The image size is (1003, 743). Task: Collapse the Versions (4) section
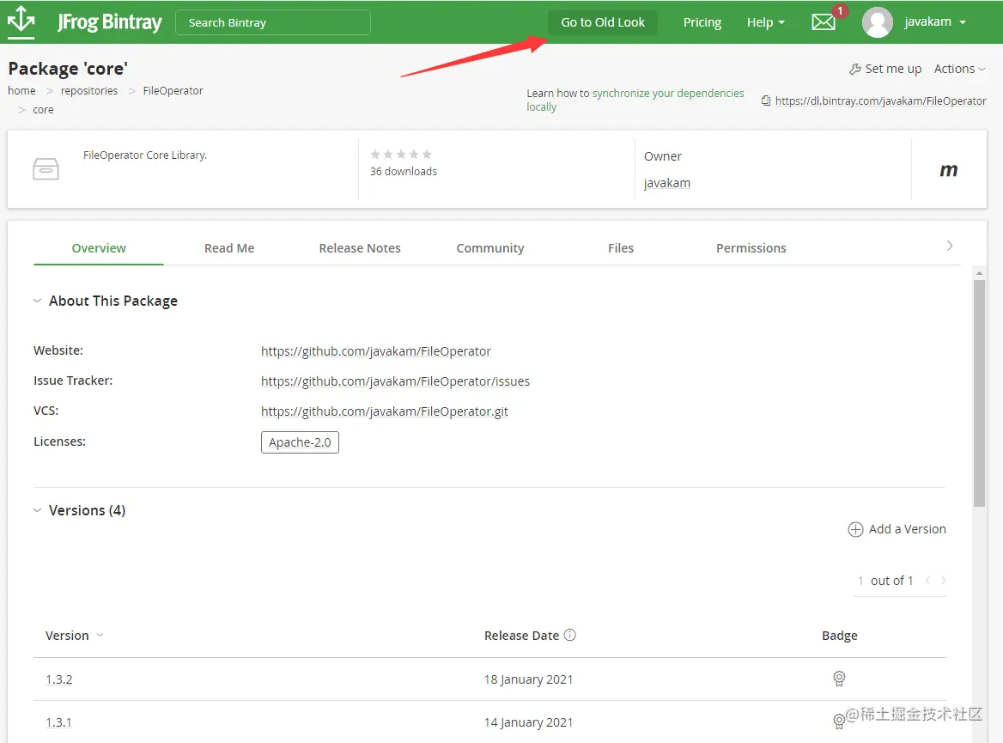click(x=37, y=510)
